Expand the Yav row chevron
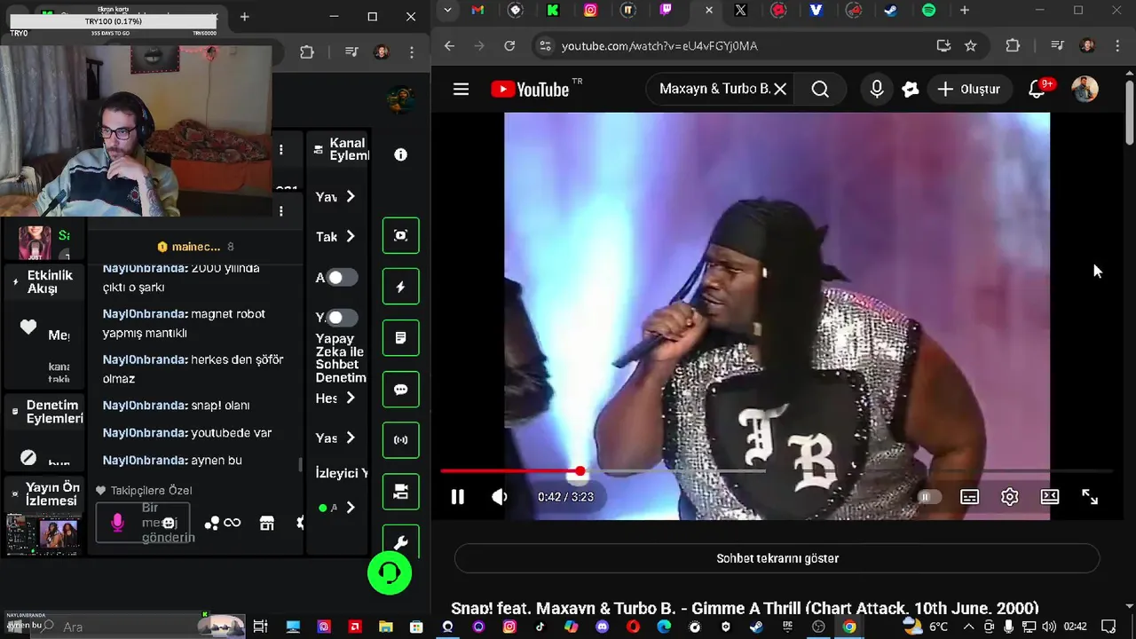Image resolution: width=1136 pixels, height=639 pixels. tap(351, 196)
